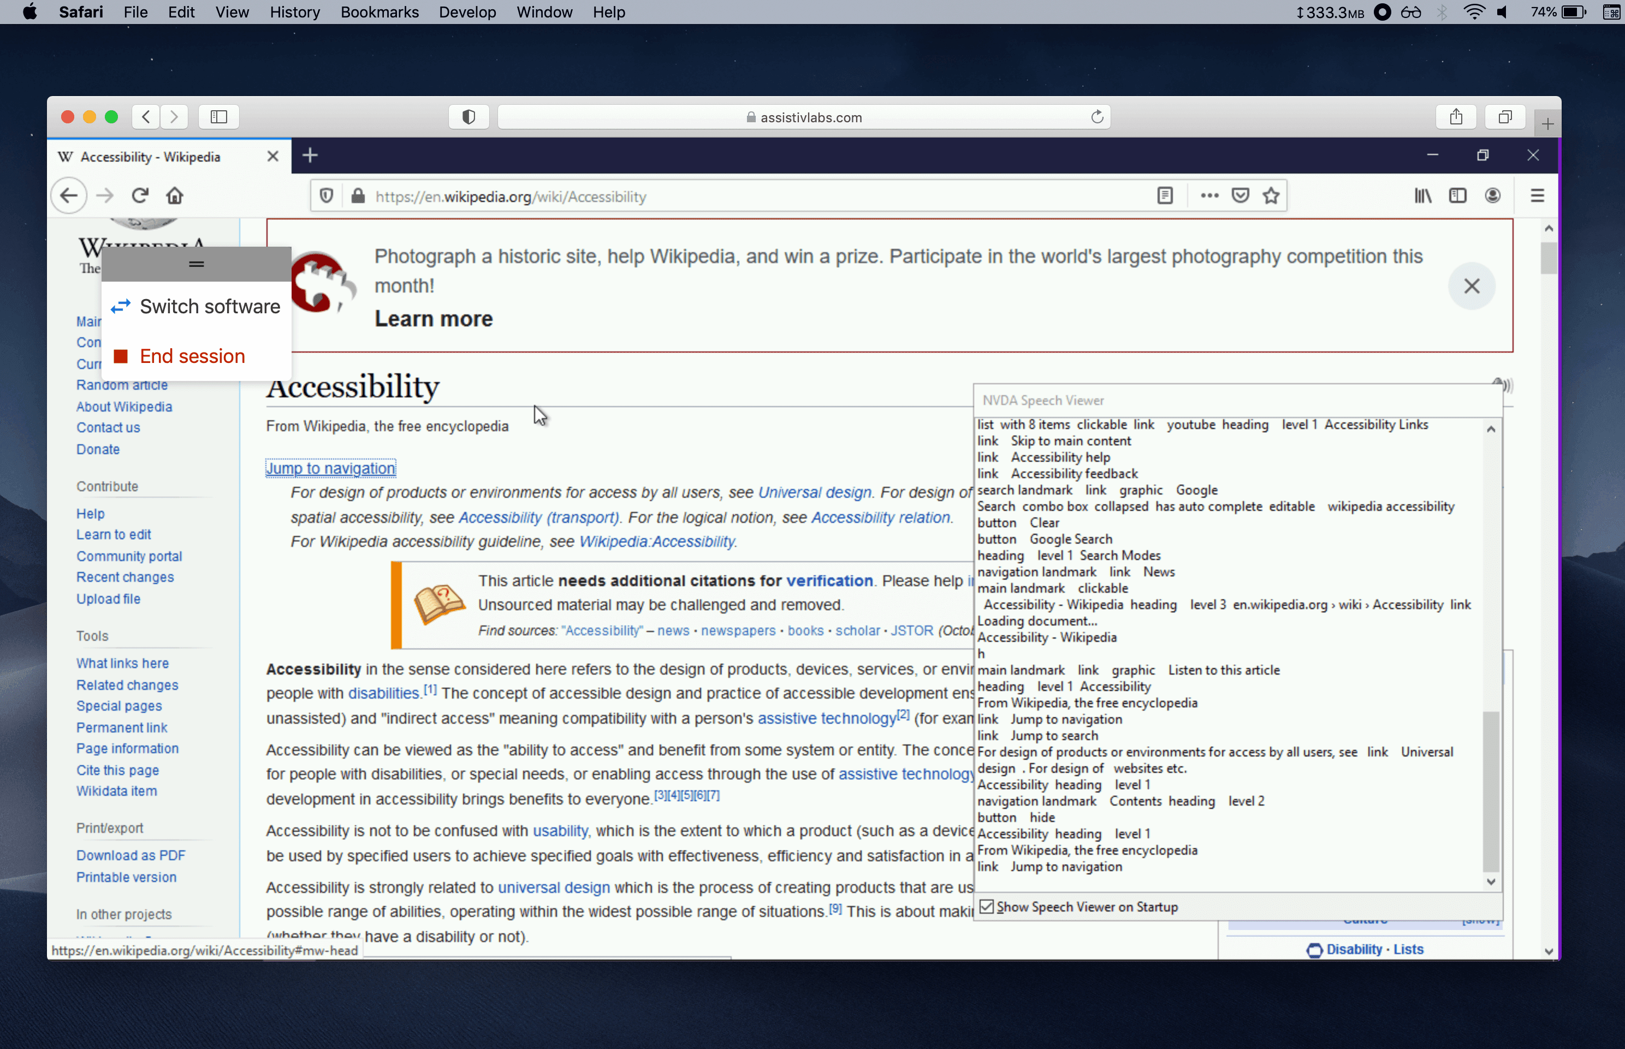The image size is (1625, 1049).
Task: Click the verification link in citation notice
Action: pyautogui.click(x=829, y=581)
